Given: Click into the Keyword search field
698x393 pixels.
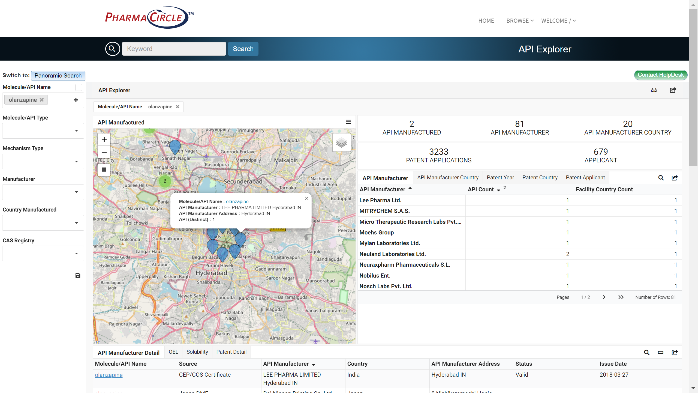Looking at the screenshot, I should tap(174, 49).
